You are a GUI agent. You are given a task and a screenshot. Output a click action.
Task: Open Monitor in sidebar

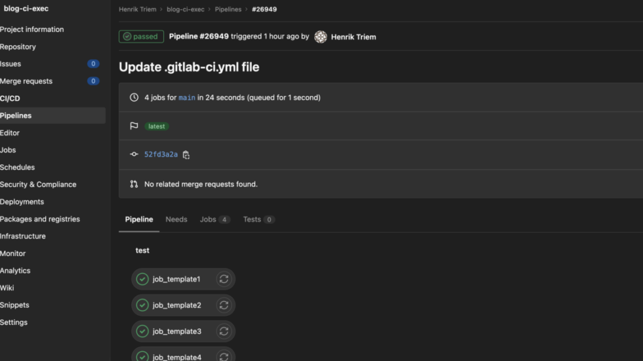point(12,254)
